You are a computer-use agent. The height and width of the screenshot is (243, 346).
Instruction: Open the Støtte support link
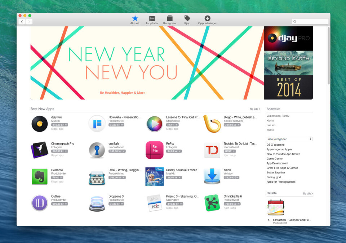tap(270, 130)
